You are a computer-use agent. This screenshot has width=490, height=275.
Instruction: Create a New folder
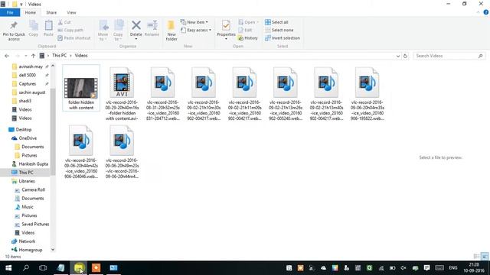171,31
